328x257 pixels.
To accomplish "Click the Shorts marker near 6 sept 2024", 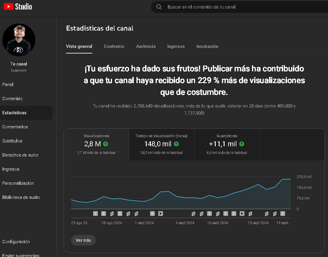I will pyautogui.click(x=193, y=214).
